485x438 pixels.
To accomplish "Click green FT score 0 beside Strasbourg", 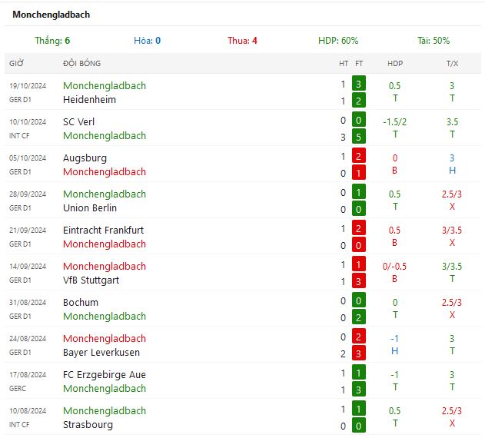I will point(359,426).
